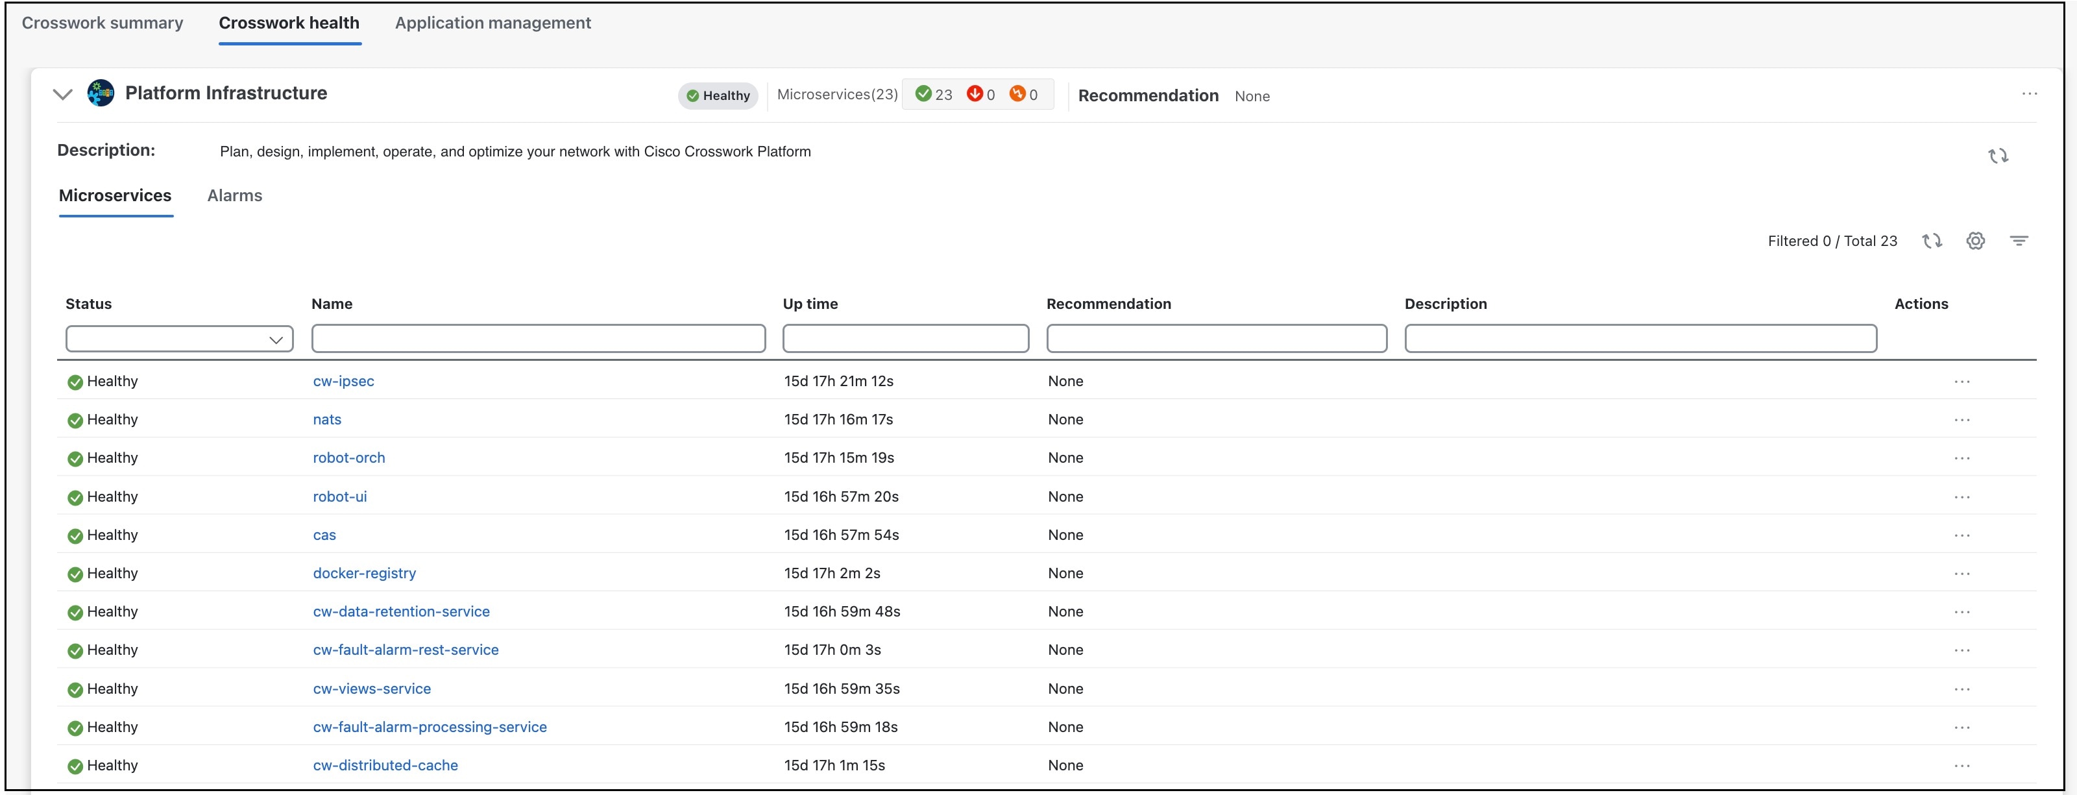Open the docker-registry microservice link
Image resolution: width=2077 pixels, height=795 pixels.
click(x=365, y=573)
